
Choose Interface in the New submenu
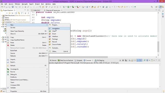pyautogui.click(x=59, y=36)
